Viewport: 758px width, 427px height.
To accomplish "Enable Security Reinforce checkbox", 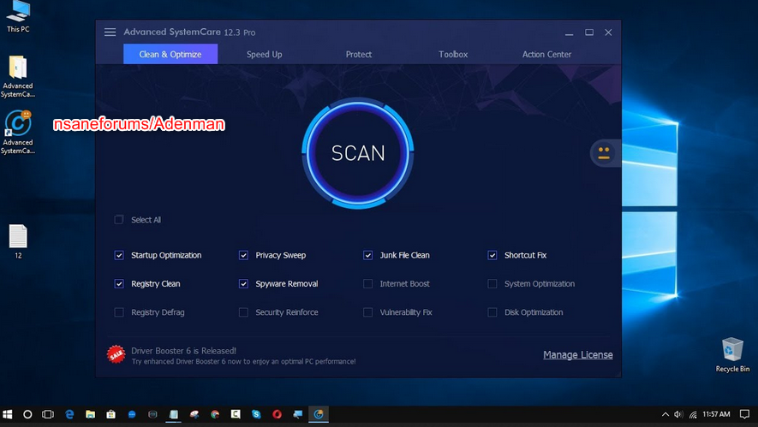I will (x=243, y=312).
